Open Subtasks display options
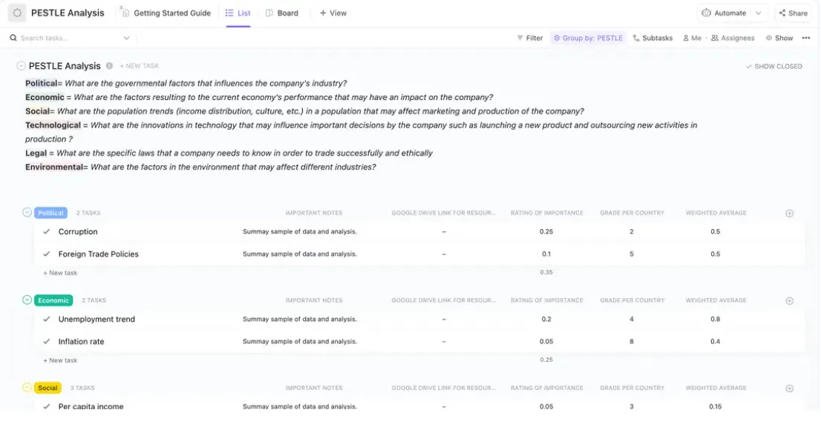The width and height of the screenshot is (821, 430). point(652,38)
